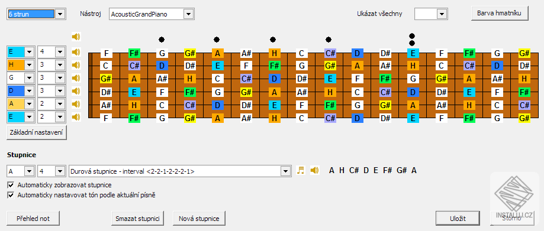Screen dimensions: 544x231
Task: Click the Uložit button
Action: [458, 219]
